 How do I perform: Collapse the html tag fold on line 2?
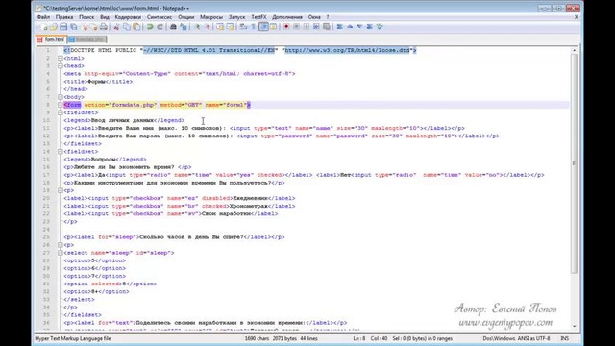[61, 58]
